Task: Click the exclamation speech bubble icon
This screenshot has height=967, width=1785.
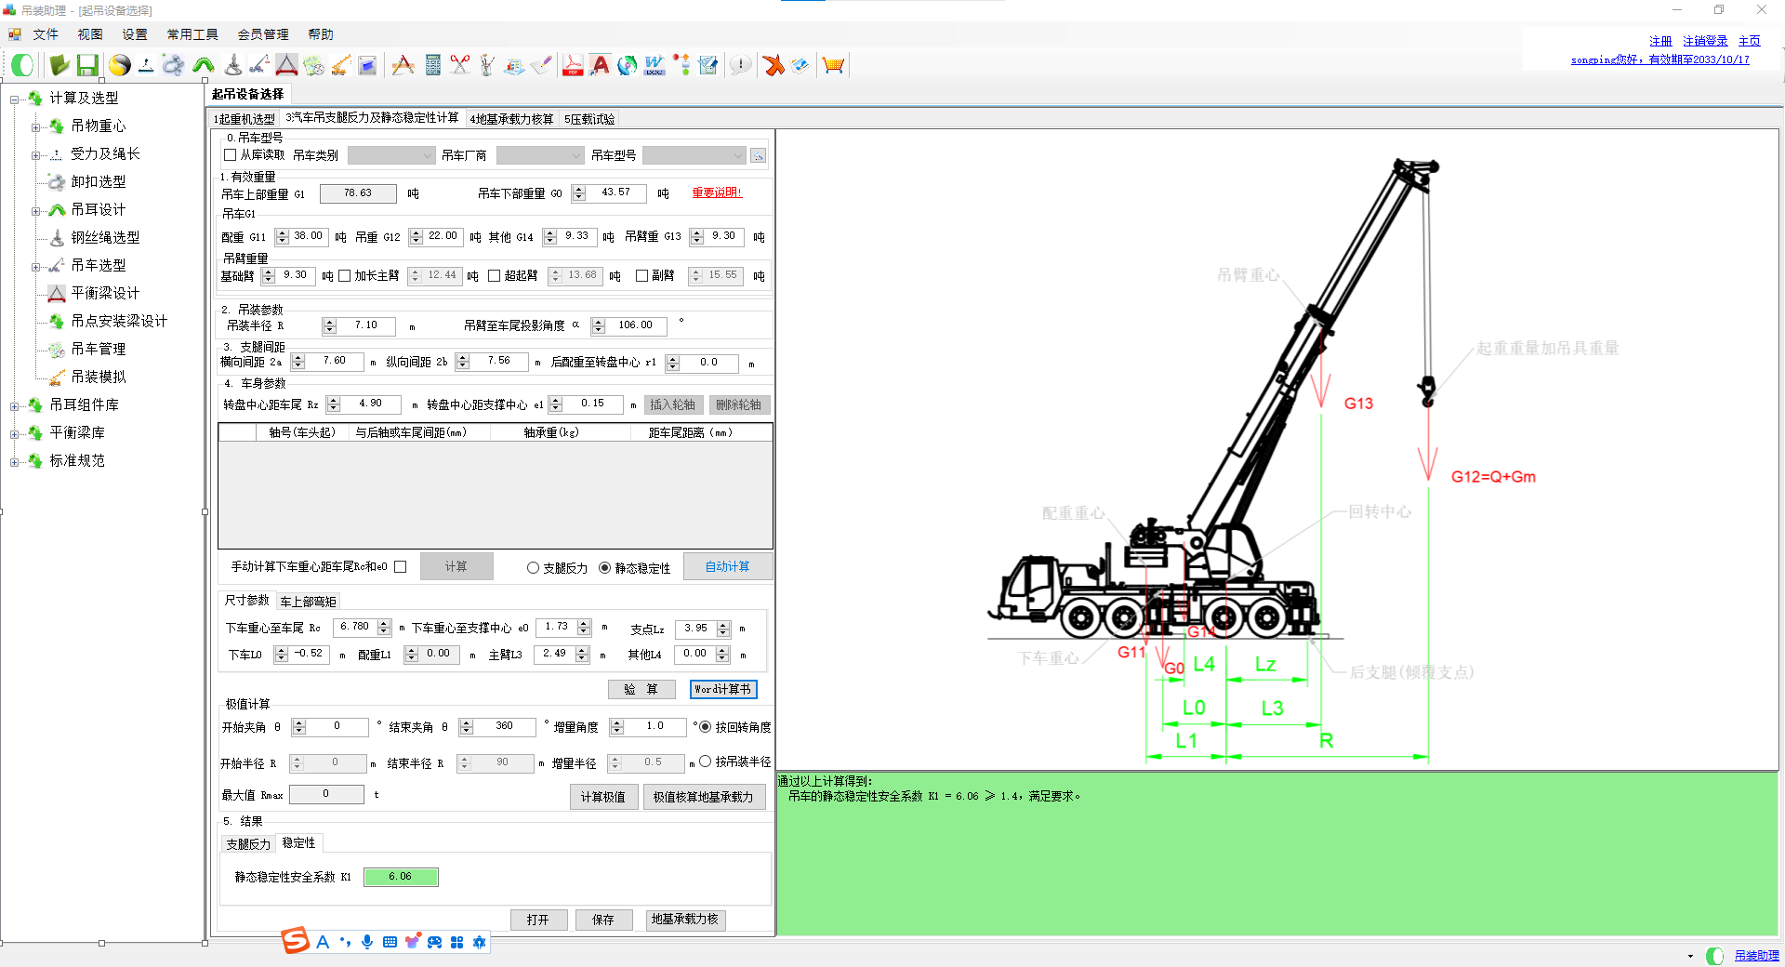Action: (x=740, y=65)
